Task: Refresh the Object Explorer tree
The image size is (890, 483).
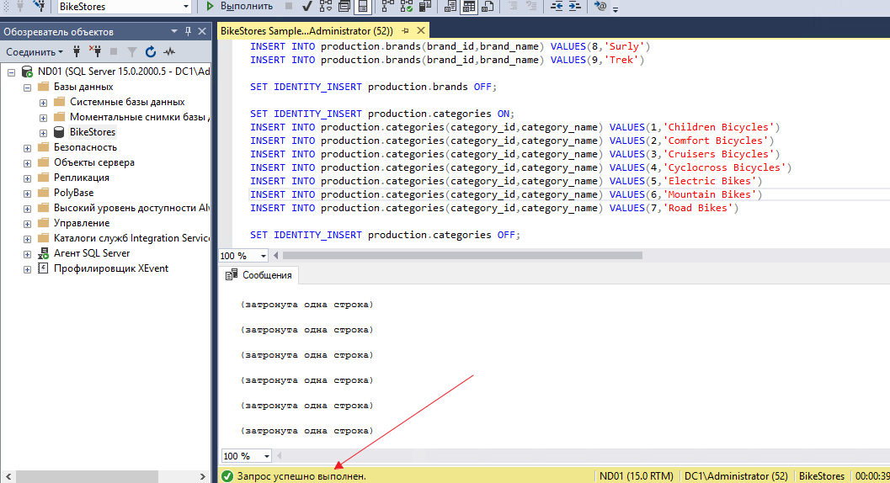Action: click(x=151, y=51)
